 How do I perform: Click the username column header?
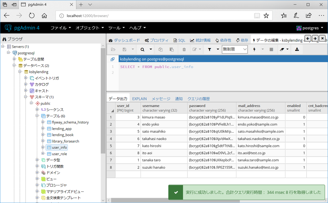point(164,108)
